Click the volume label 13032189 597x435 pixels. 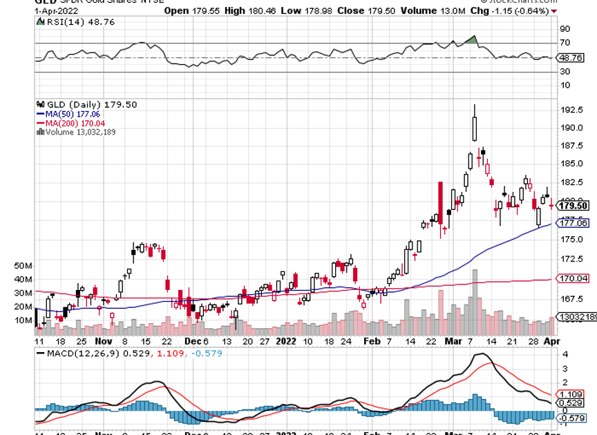click(x=577, y=317)
